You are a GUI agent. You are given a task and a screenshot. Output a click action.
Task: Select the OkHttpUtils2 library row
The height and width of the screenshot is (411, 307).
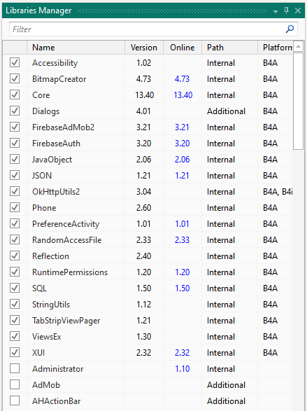click(x=148, y=192)
